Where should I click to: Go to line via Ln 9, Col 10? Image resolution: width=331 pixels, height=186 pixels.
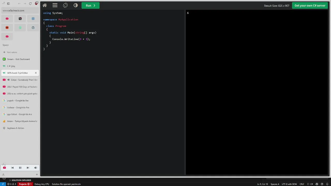point(262,184)
